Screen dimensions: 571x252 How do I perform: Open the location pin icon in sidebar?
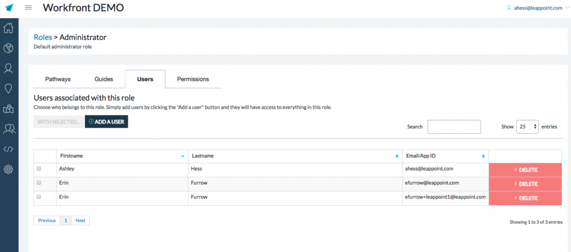pyautogui.click(x=8, y=89)
